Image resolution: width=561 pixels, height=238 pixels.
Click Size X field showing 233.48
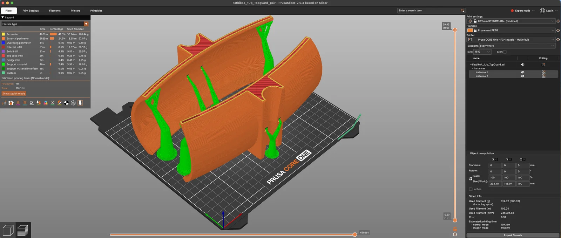tap(495, 184)
